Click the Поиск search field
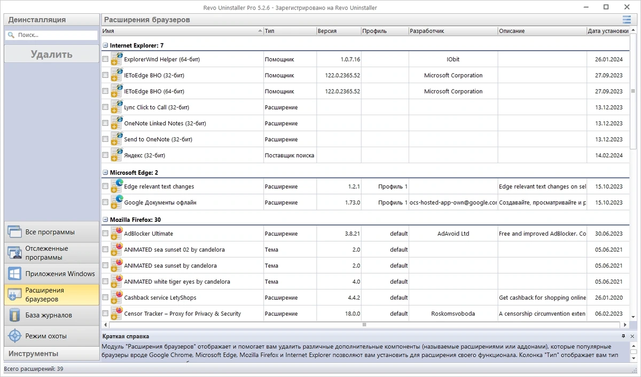Screen dimensions: 641x377 tap(51, 35)
